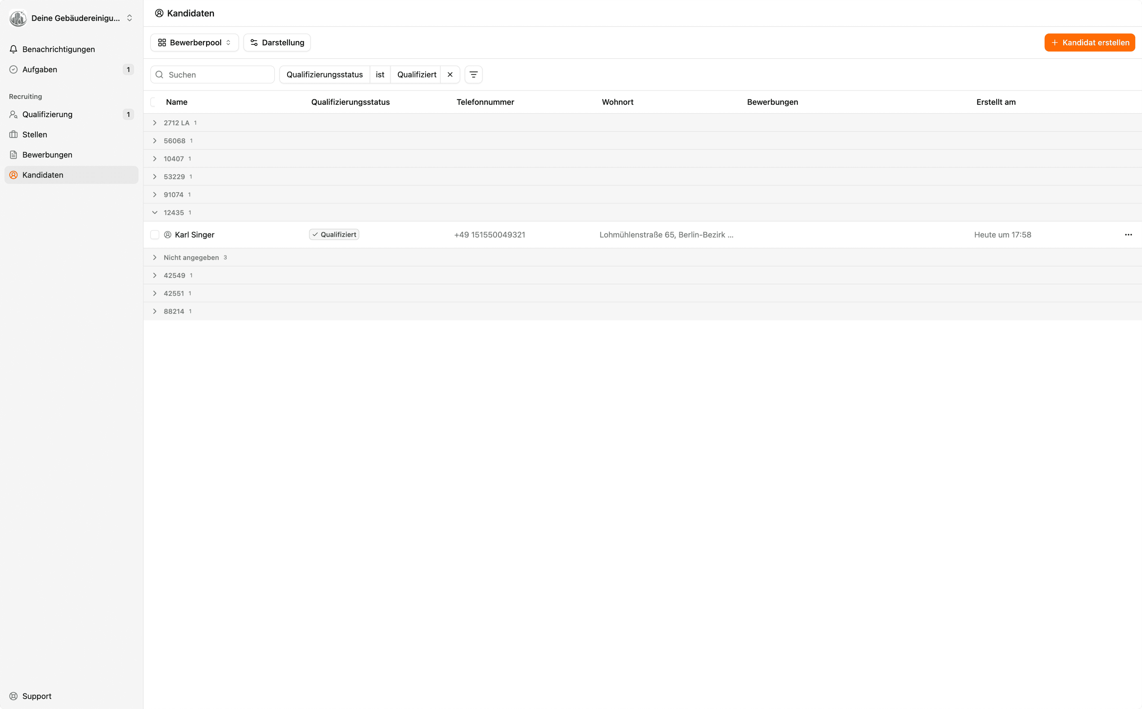Tick the checkbox next to Karl Singer

155,235
